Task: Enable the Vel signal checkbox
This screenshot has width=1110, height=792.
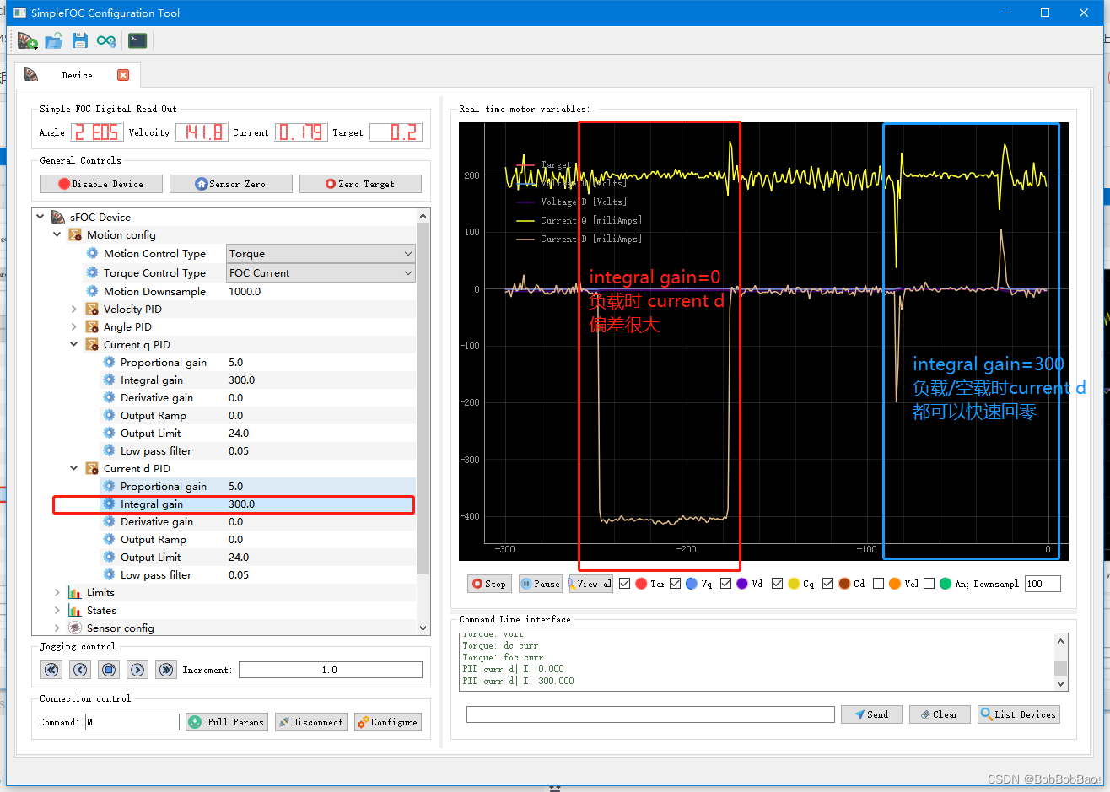Action: pyautogui.click(x=879, y=583)
